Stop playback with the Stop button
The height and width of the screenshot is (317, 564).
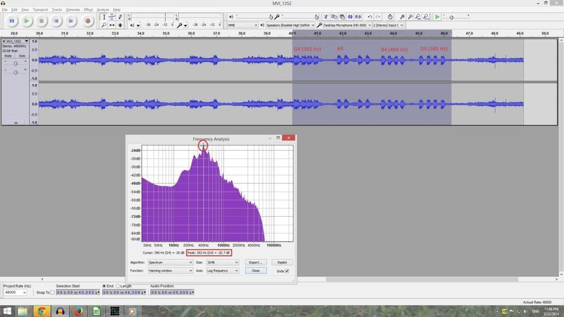click(41, 21)
